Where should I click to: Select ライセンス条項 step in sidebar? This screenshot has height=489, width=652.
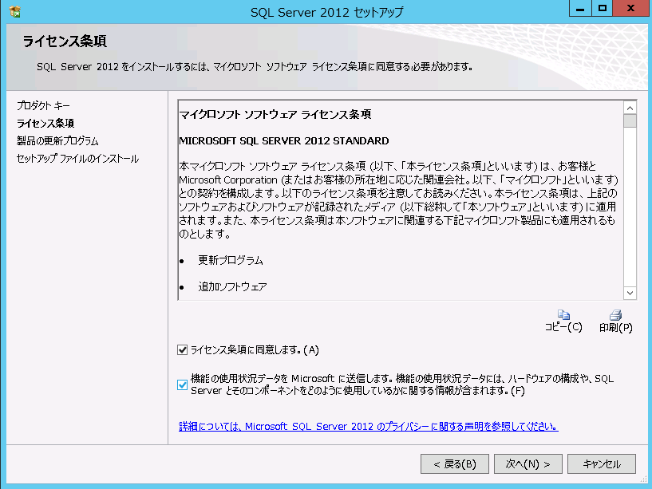point(45,123)
